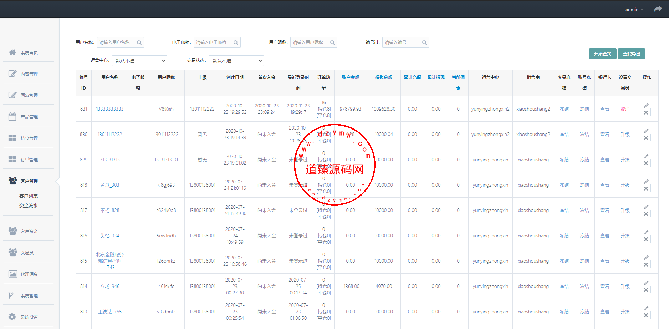Screen dimensions: 669x329
Task: Open 系统首页 home icon in sidebar
Action: click(12, 52)
